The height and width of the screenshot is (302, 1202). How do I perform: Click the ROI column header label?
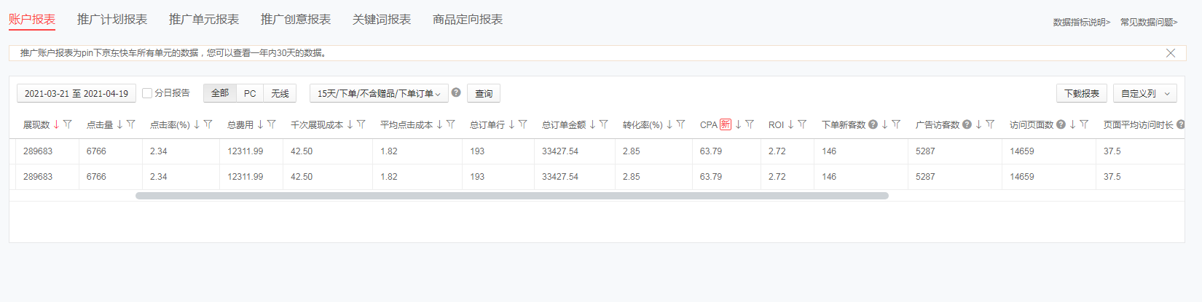pos(776,125)
